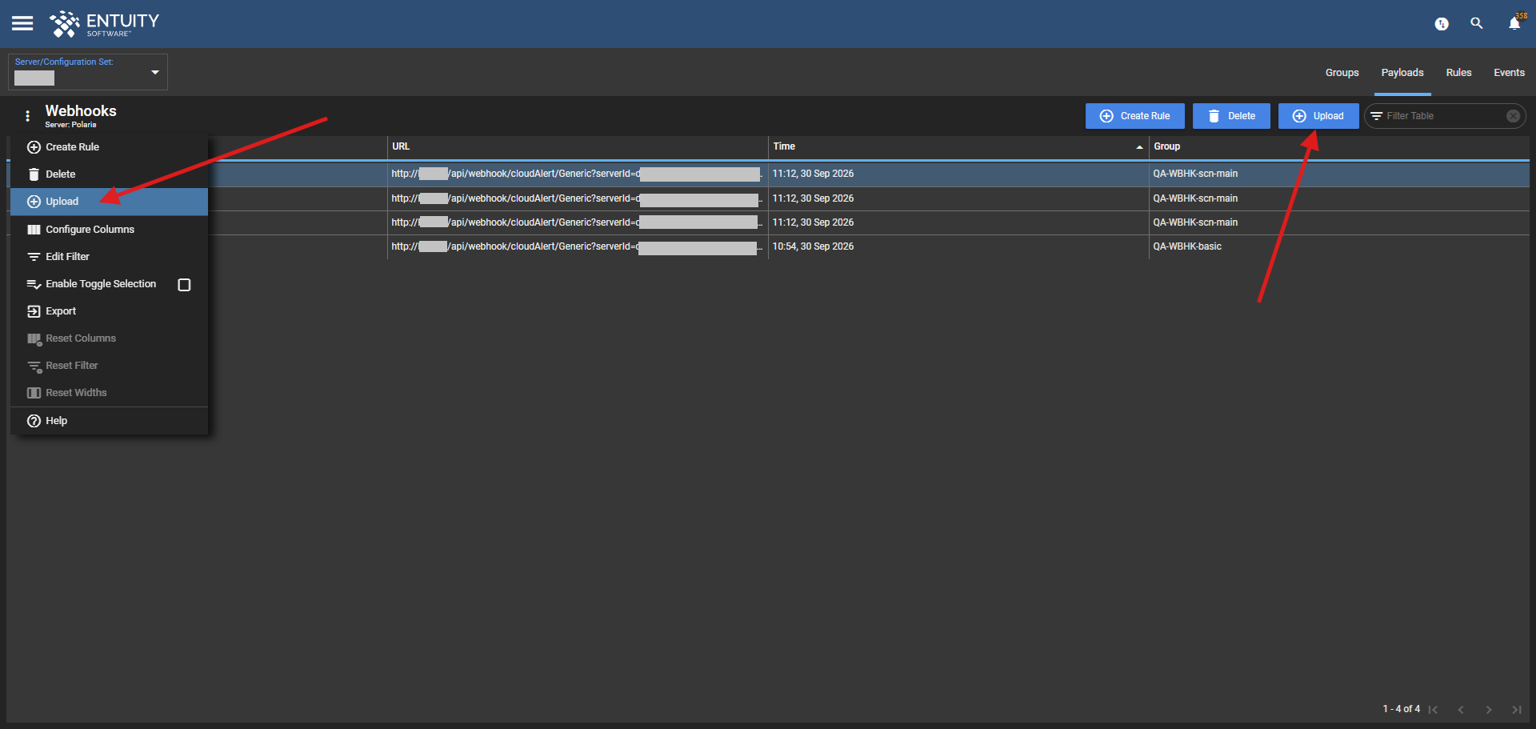Click the round status icon beside search

click(1442, 24)
